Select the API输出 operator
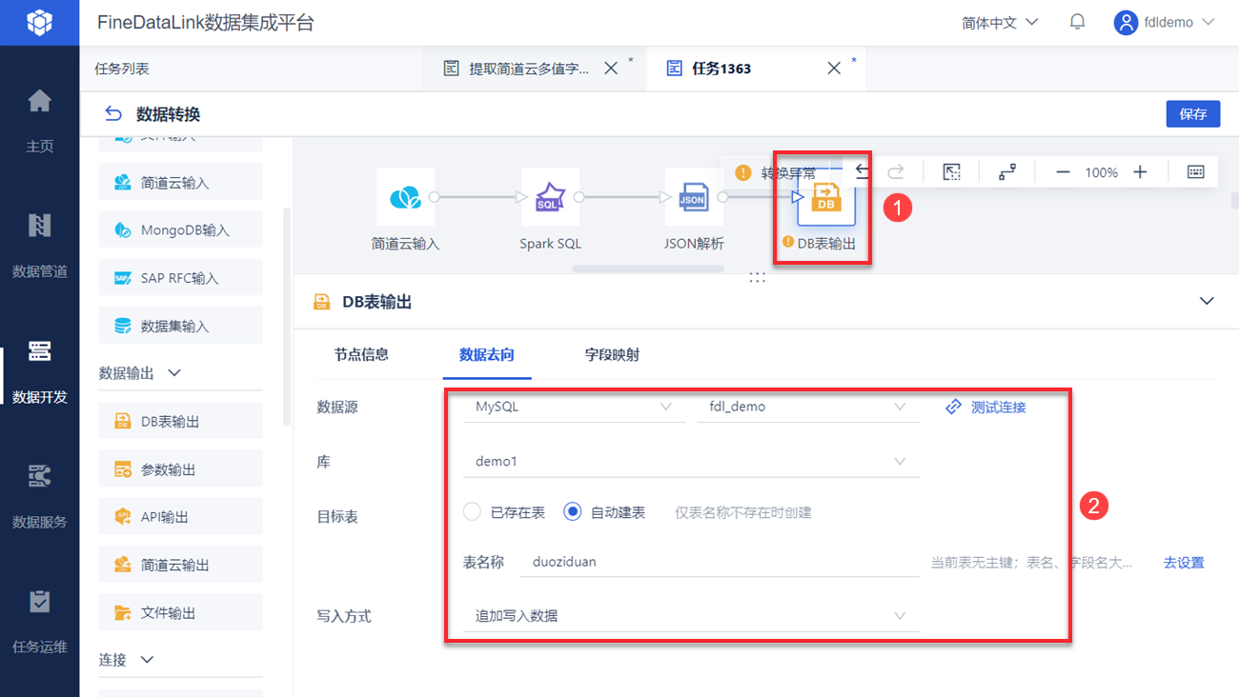 [180, 517]
